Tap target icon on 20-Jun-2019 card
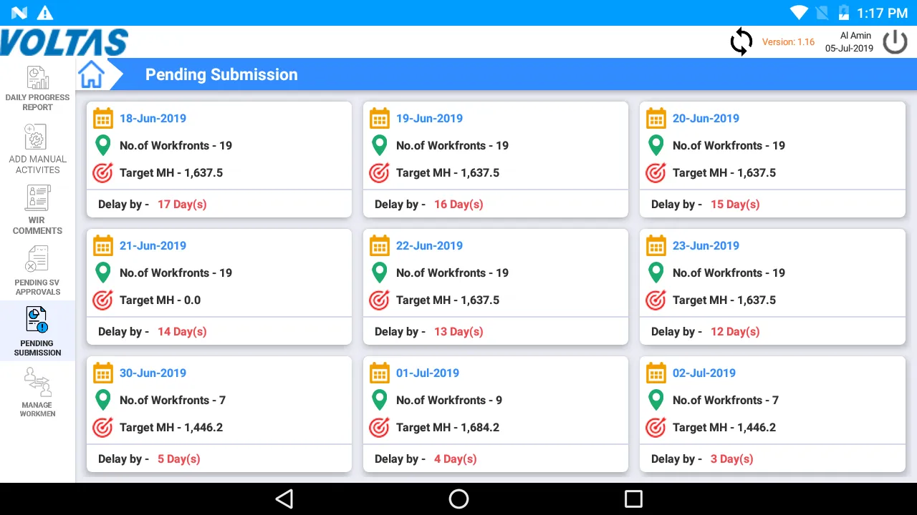Screen dimensions: 917x515 click(x=656, y=173)
